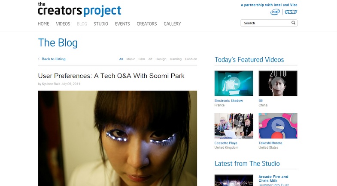
Task: Click the Electronic Shadow title link
Action: (228, 100)
